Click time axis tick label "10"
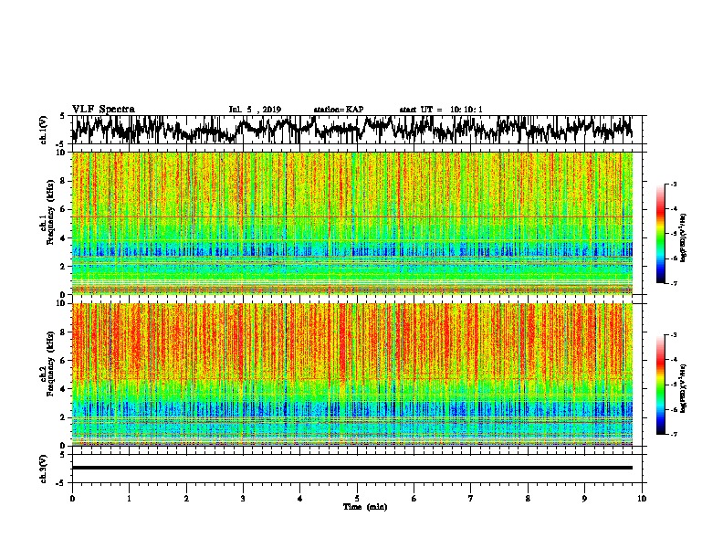723x559 pixels. click(x=642, y=499)
